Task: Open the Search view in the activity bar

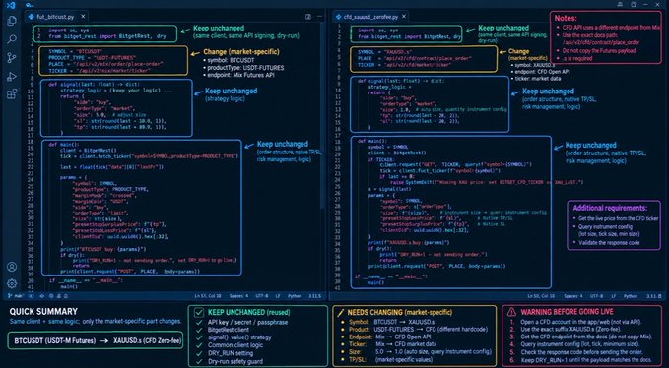Action: (x=12, y=39)
